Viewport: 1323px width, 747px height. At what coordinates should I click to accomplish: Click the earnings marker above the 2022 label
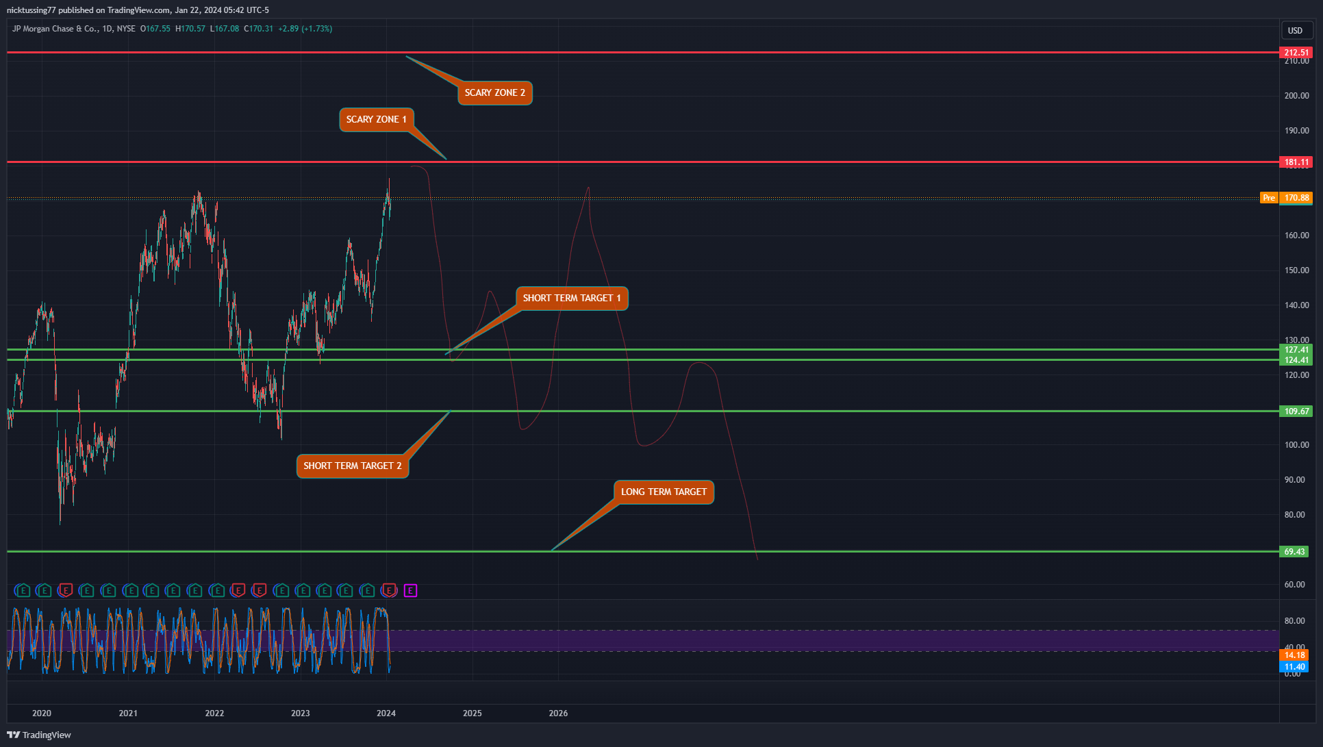(216, 590)
